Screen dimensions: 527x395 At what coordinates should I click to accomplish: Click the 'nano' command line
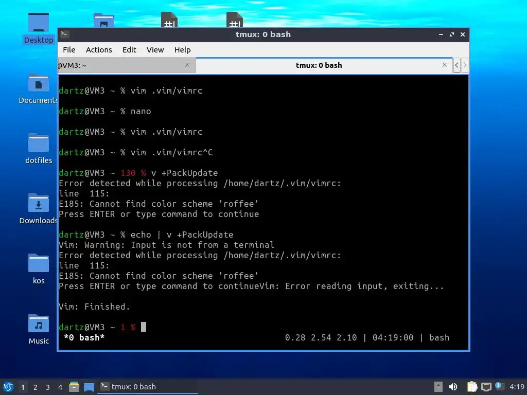(x=141, y=111)
